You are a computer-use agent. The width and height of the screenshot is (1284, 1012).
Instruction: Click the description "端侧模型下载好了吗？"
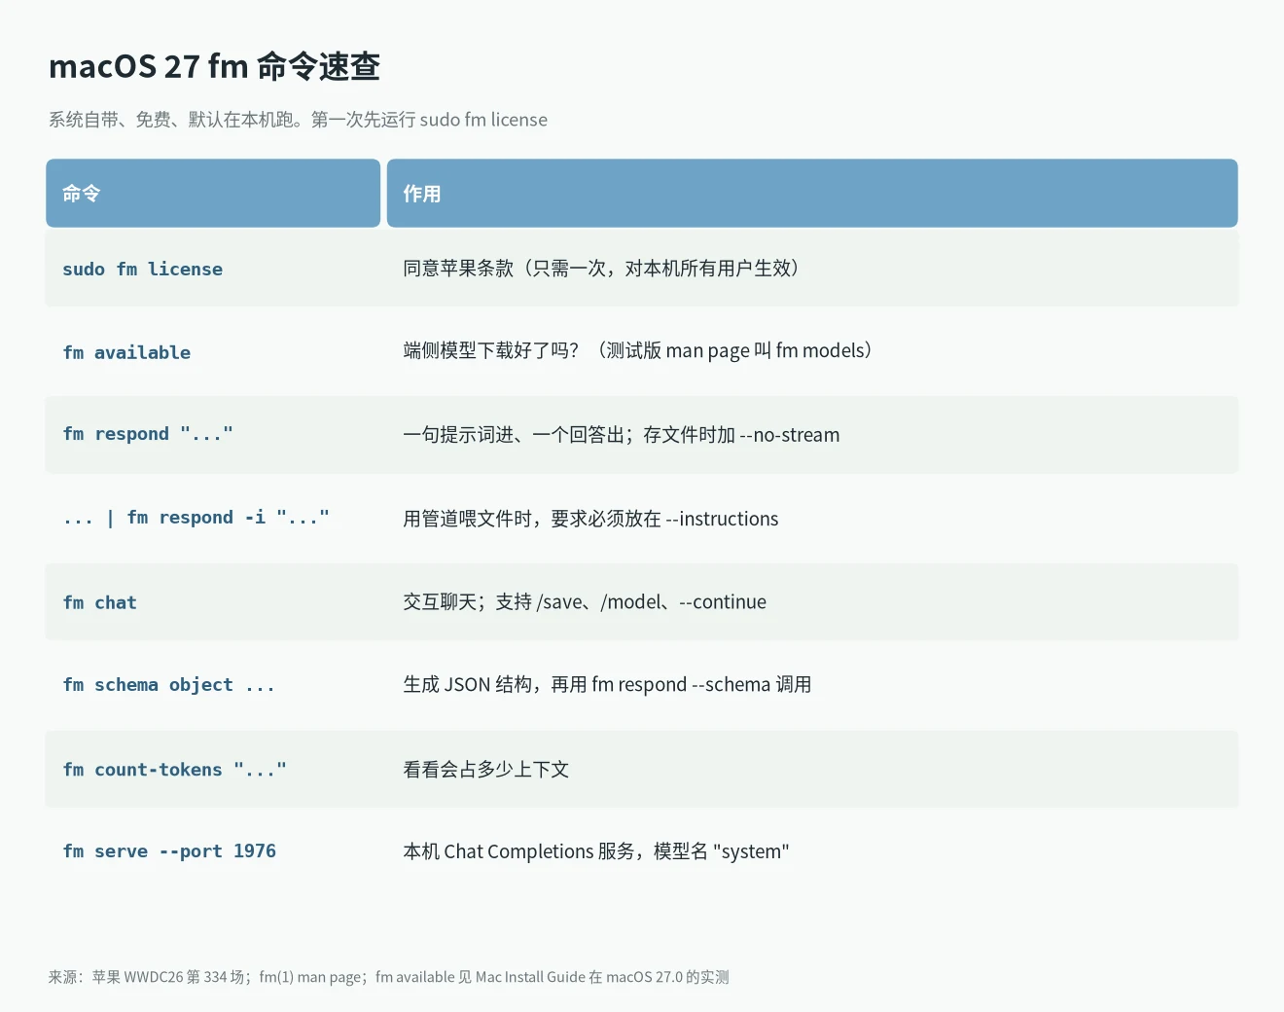[637, 350]
